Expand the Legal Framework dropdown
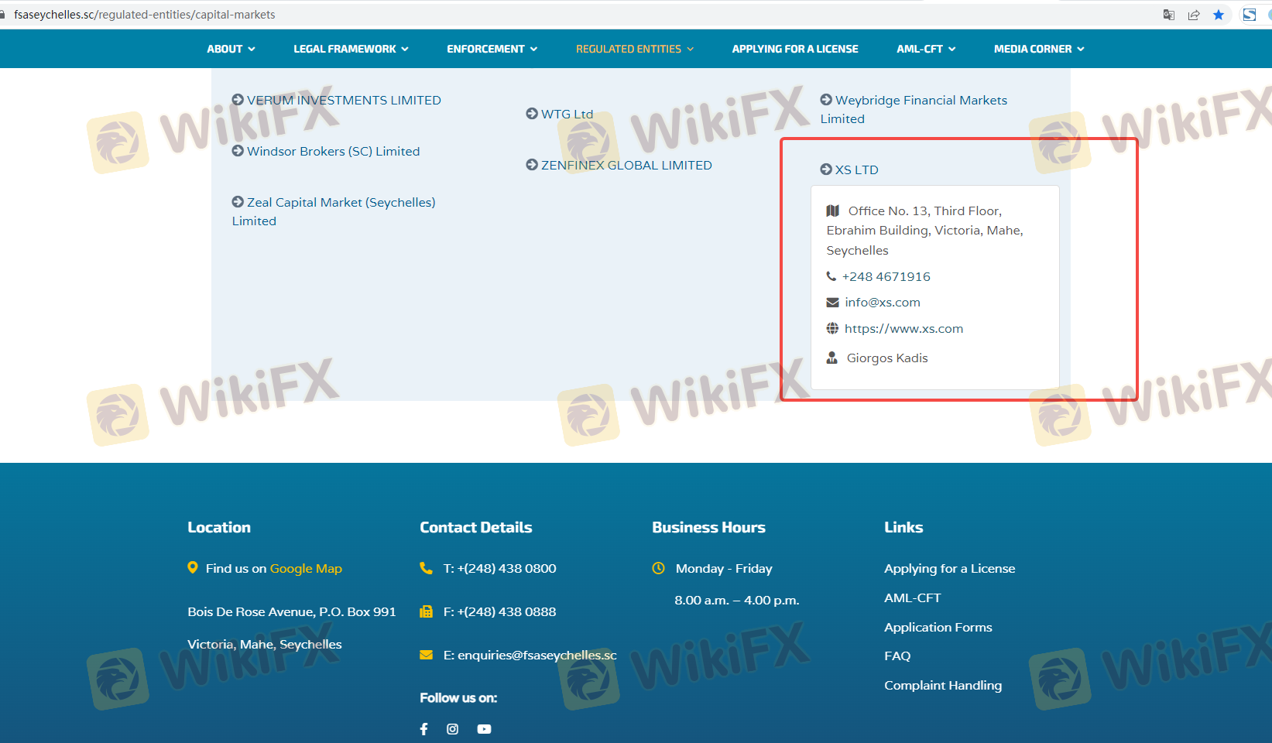 pos(351,49)
